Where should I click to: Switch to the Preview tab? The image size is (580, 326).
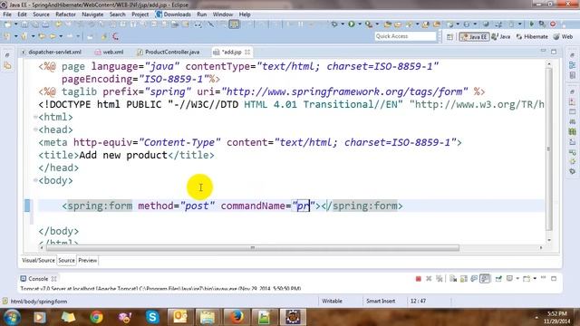pyautogui.click(x=87, y=261)
